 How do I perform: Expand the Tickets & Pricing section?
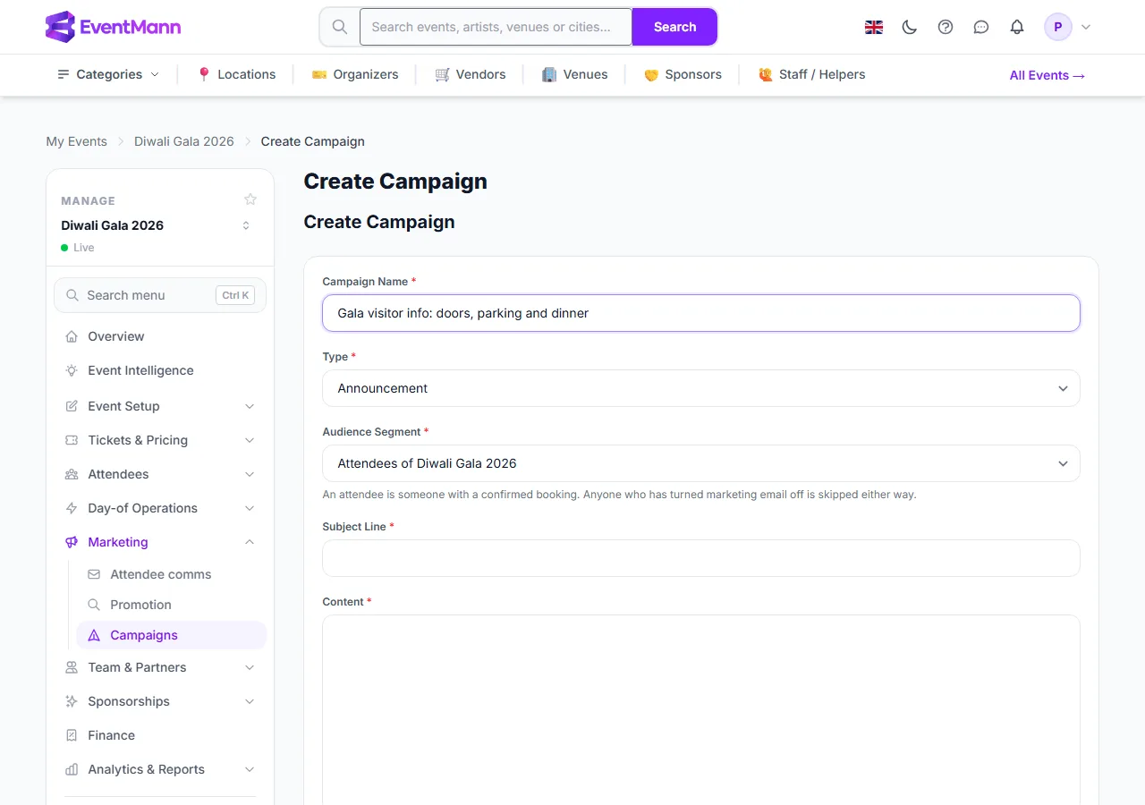[x=160, y=440]
